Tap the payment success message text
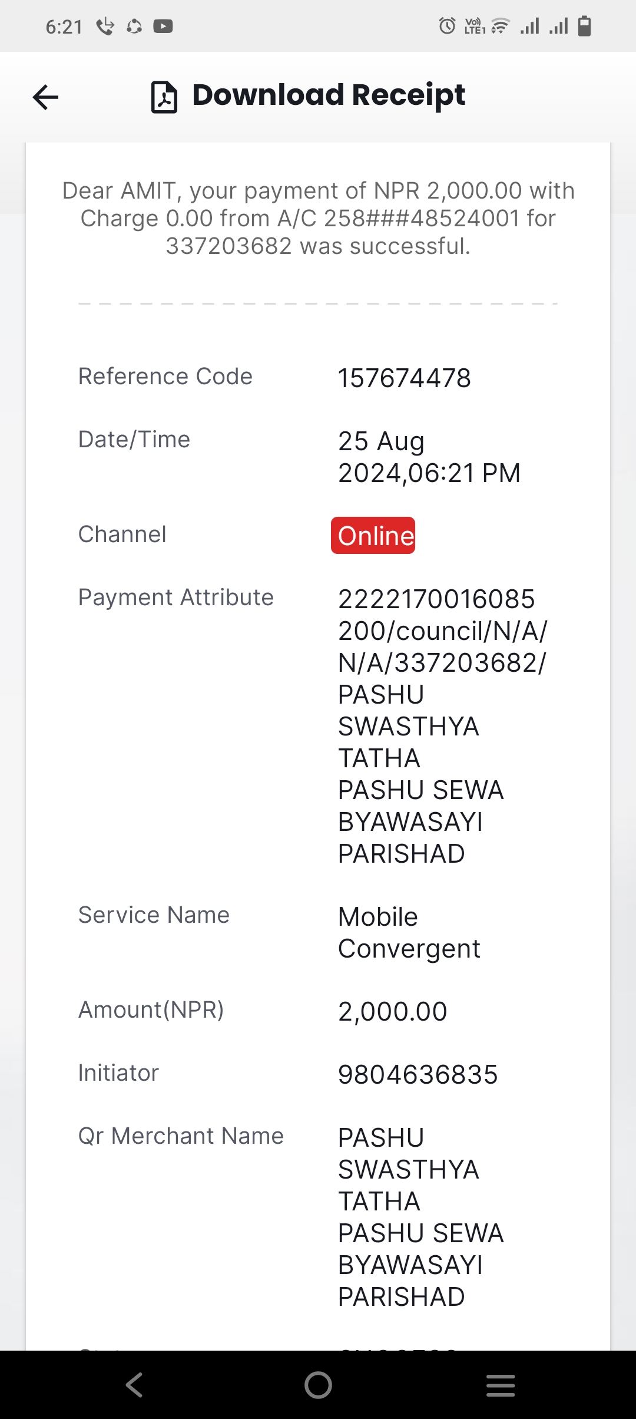The image size is (636, 1419). point(318,219)
